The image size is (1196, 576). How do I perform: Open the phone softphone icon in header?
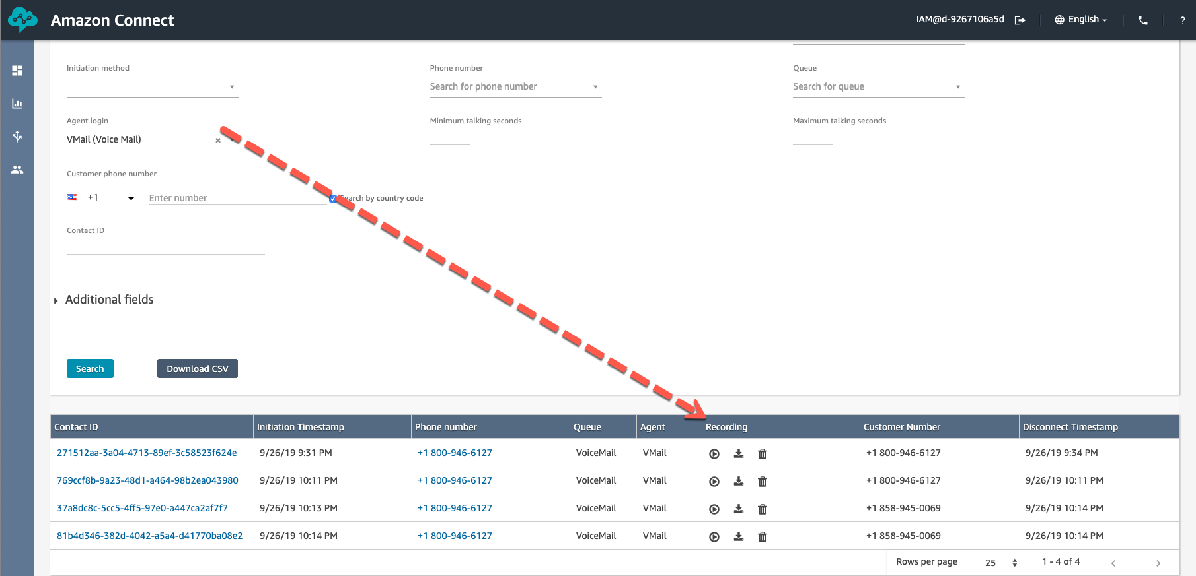(x=1143, y=20)
